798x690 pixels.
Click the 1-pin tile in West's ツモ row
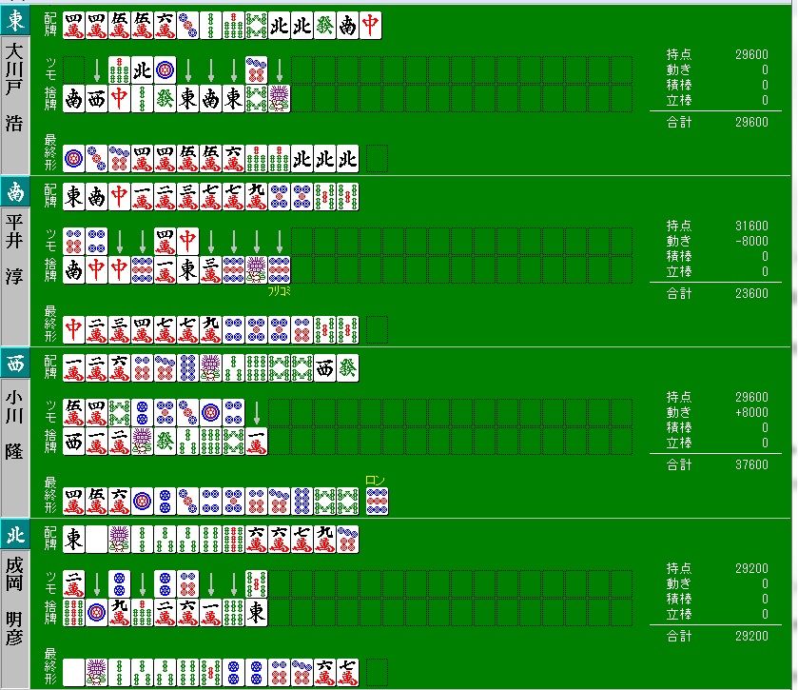coord(211,412)
